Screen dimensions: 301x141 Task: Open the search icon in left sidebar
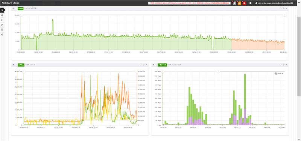pos(2,10)
